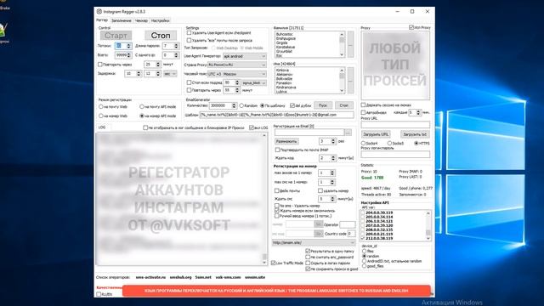Image resolution: width=544 pixels, height=306 pixels.
Task: Enable Скрыть в логах пароли checkbox
Action: [308, 263]
